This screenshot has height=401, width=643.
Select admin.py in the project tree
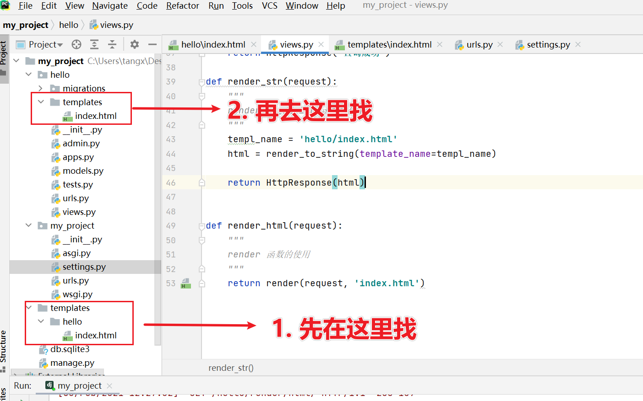(81, 143)
